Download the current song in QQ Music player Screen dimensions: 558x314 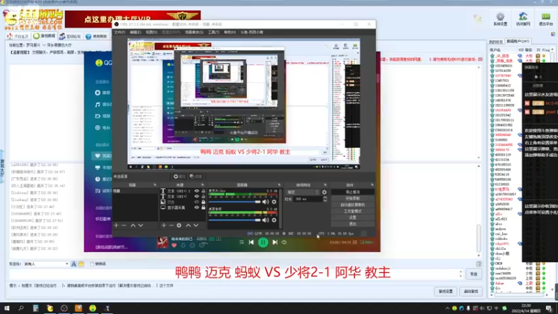click(x=183, y=246)
